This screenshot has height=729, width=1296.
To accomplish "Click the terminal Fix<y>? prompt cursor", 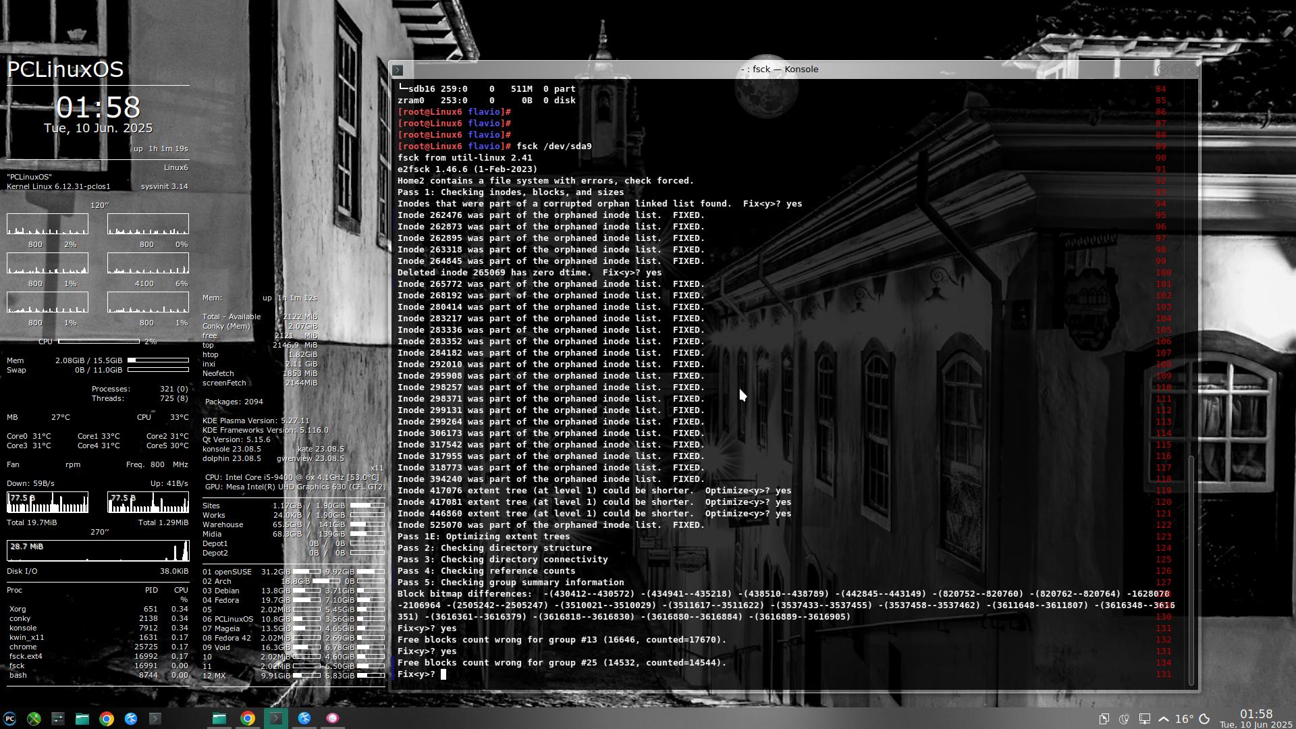I will pyautogui.click(x=443, y=674).
